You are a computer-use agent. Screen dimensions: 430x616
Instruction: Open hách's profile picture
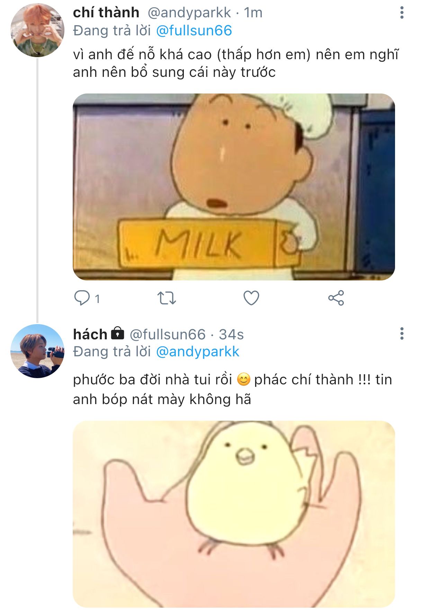click(x=37, y=351)
